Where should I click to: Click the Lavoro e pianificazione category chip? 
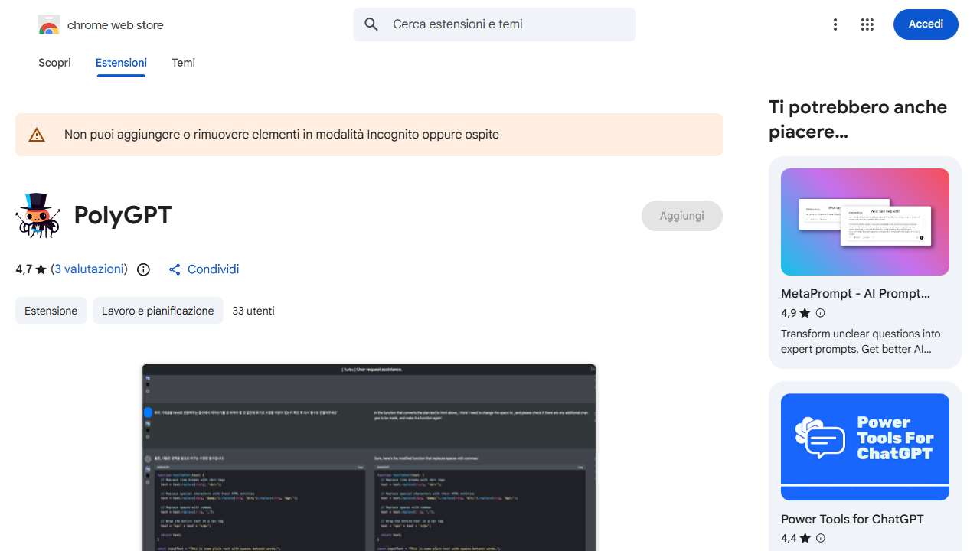coord(158,311)
